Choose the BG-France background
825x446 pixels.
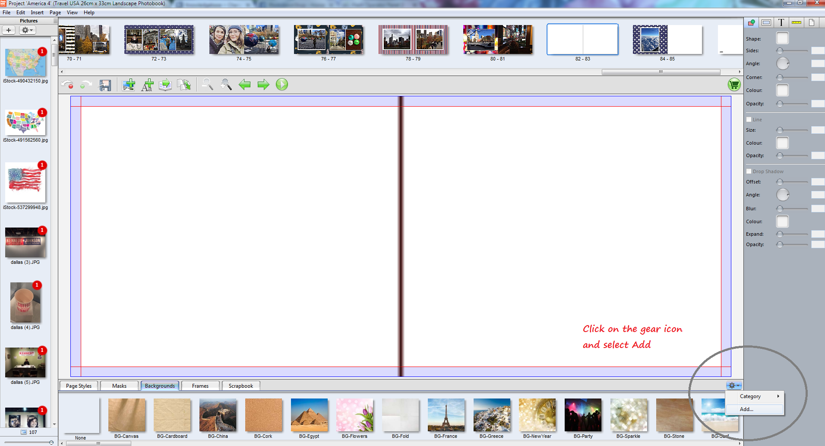pyautogui.click(x=446, y=415)
